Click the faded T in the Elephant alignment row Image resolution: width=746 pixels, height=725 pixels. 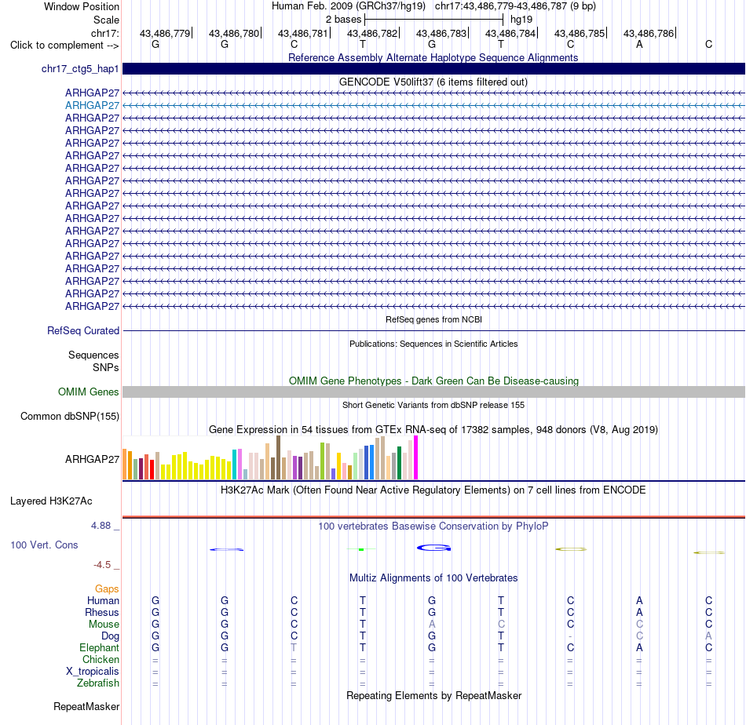tap(294, 647)
